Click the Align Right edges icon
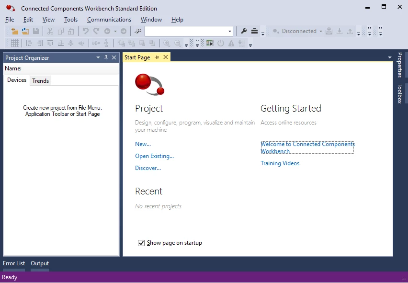The image size is (408, 283). (40, 43)
